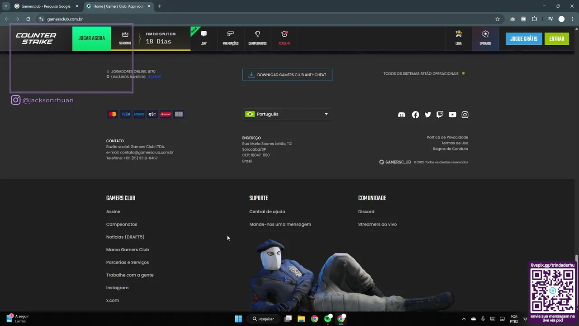Open Windows Start menu

[x=238, y=319]
